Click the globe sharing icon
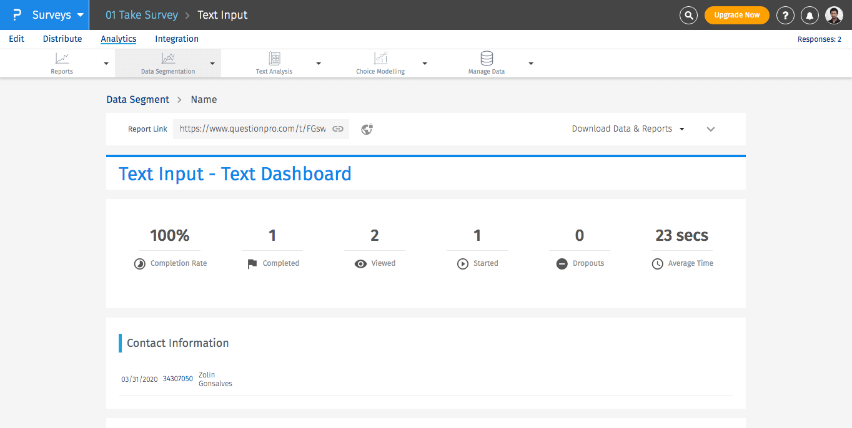Image resolution: width=852 pixels, height=428 pixels. tap(367, 129)
